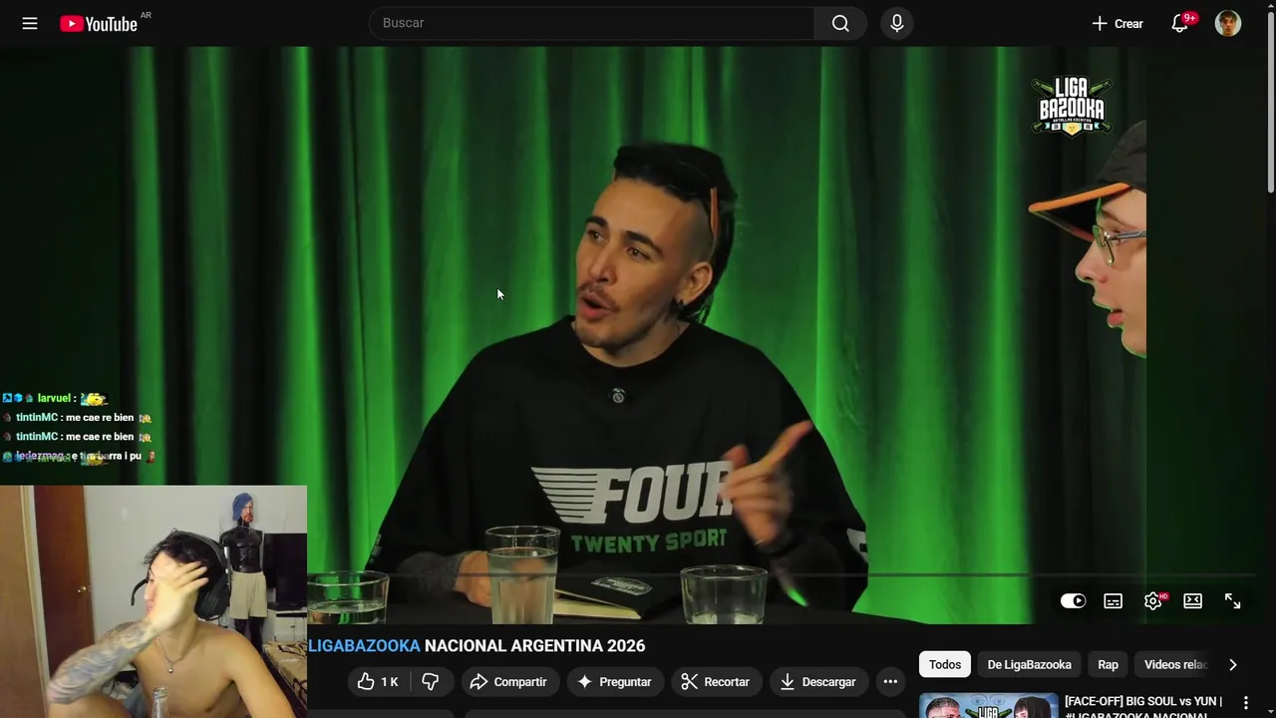Click the Preguntar ask button

[x=614, y=681]
